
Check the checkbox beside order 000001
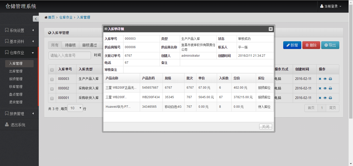pos(52,98)
